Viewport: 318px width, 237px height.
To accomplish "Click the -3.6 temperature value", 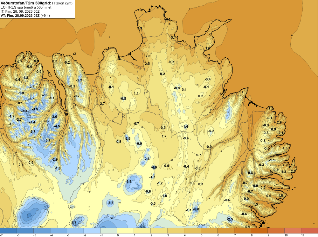I will (x=54, y=117).
